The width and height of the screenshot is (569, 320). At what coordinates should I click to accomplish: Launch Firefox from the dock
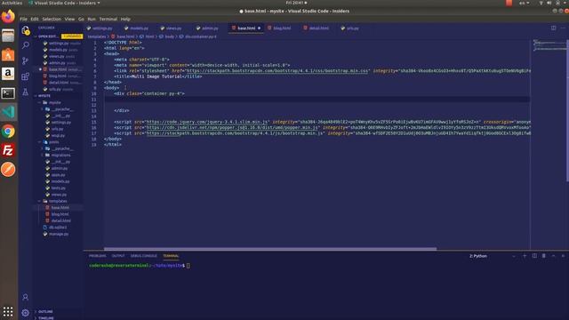pyautogui.click(x=8, y=17)
